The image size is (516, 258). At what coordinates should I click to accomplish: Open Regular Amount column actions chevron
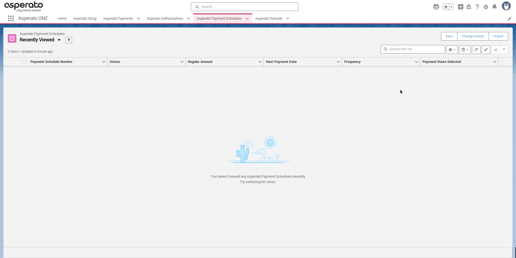(x=260, y=62)
